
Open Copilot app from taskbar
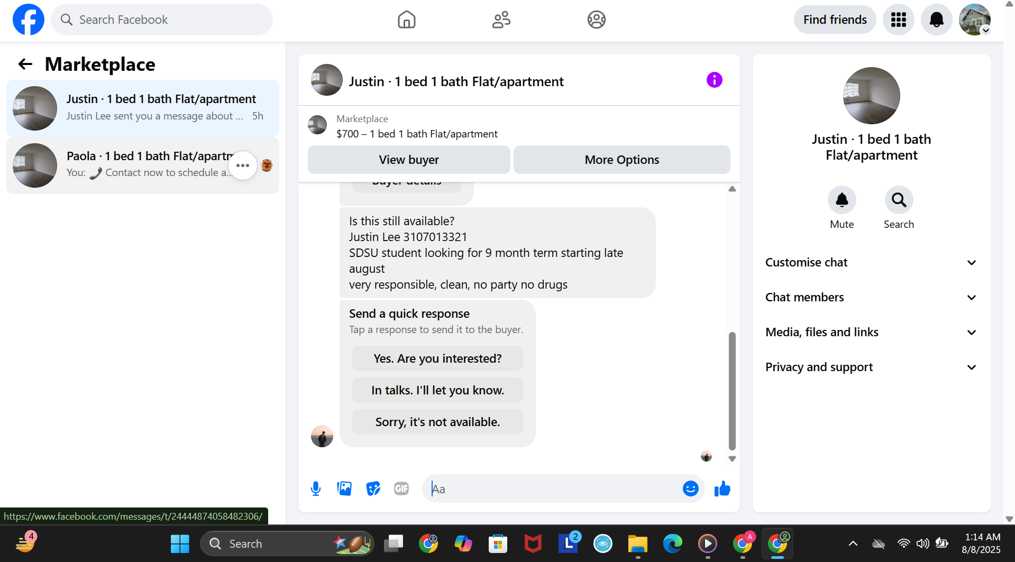tap(463, 543)
